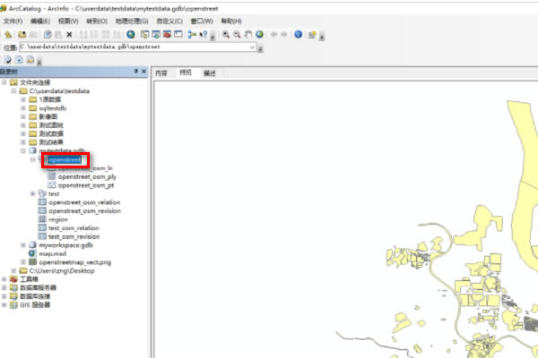Collapse the 文件夹连接 node
Screen dimensions: 538x358
(x=4, y=82)
